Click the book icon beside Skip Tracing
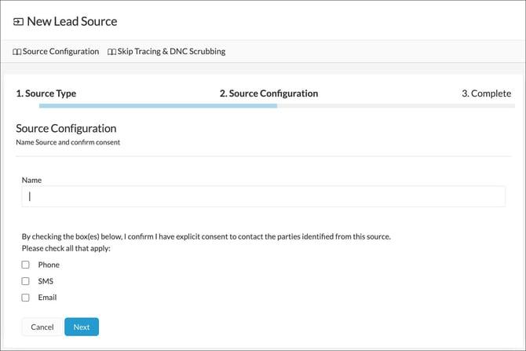 (x=111, y=52)
